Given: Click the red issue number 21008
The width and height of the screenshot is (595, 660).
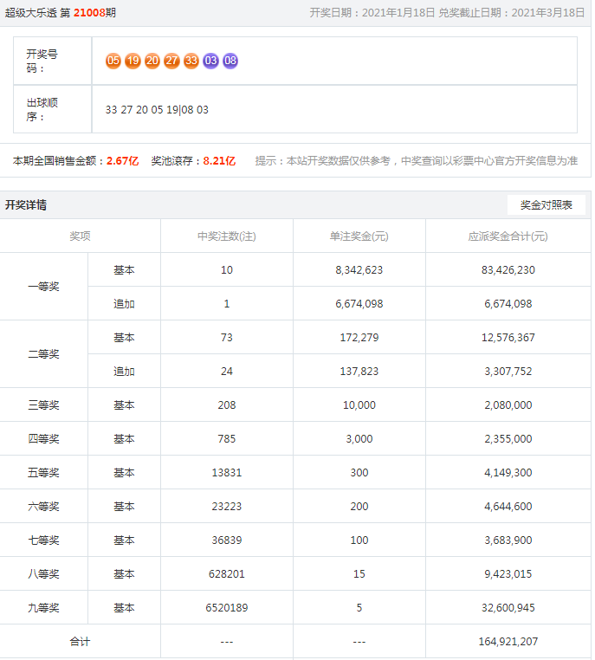Looking at the screenshot, I should pyautogui.click(x=89, y=13).
